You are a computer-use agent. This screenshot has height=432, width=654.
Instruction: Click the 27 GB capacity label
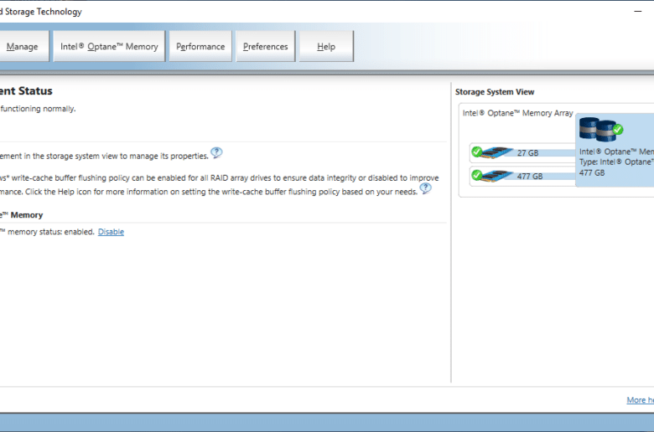coord(527,153)
